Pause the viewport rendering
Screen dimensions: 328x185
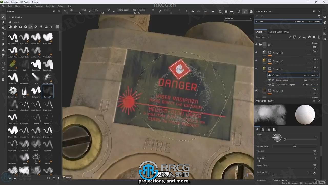(213, 12)
